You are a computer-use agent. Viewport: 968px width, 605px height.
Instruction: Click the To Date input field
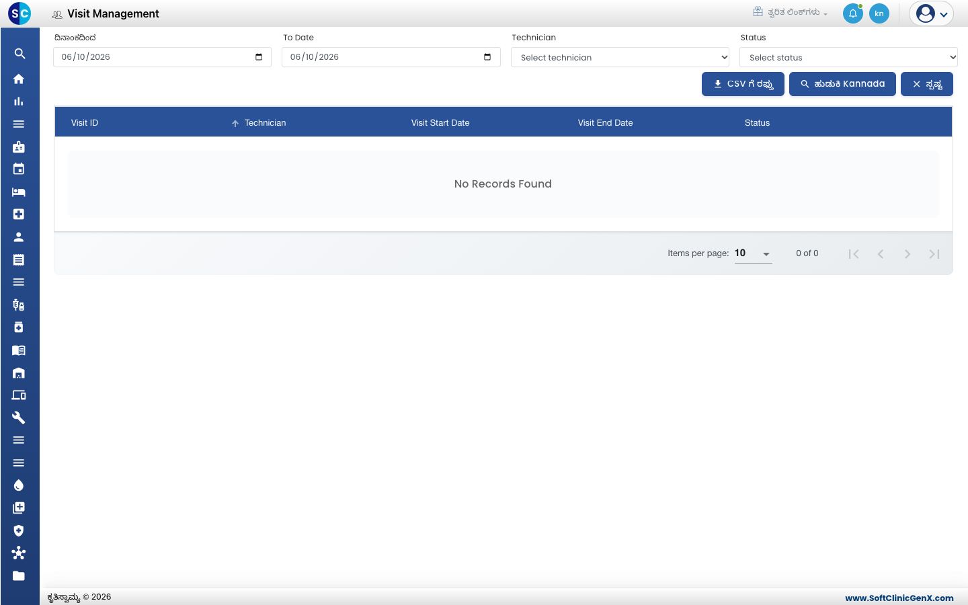[x=391, y=57]
